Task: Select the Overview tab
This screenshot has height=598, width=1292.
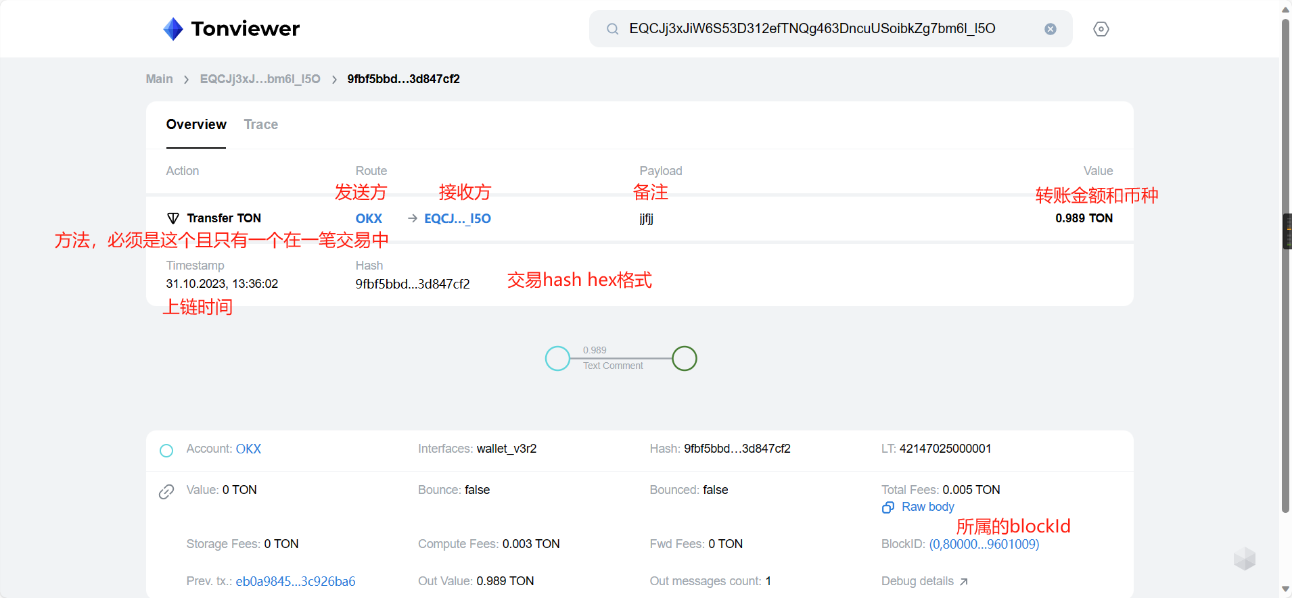Action: [196, 124]
